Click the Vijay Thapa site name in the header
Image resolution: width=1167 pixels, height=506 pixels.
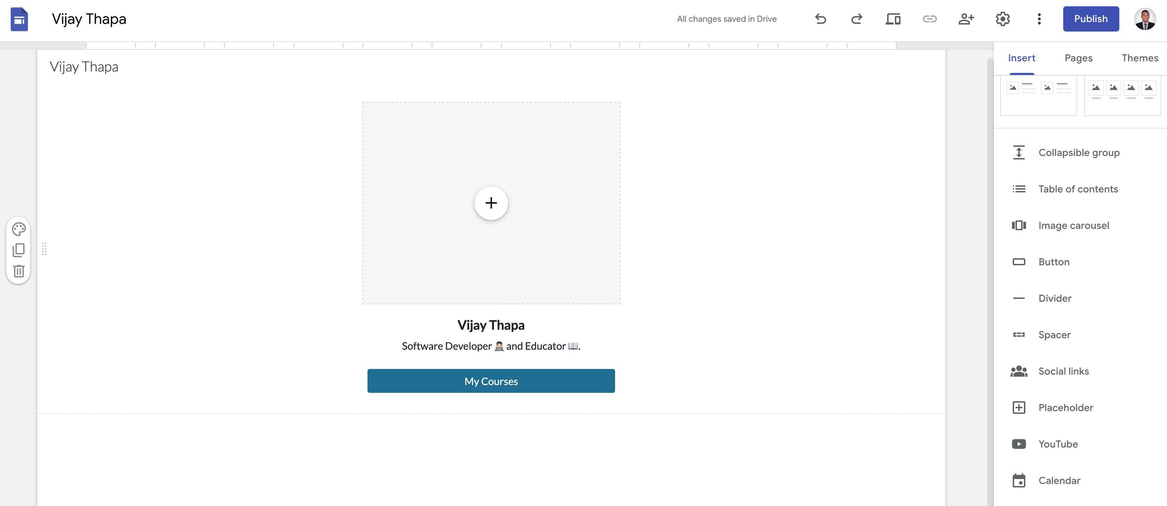pyautogui.click(x=84, y=67)
